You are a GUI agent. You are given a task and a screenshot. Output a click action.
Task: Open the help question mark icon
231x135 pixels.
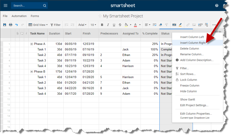(x=217, y=6)
